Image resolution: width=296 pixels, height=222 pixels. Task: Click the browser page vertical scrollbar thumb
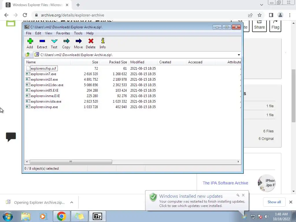click(293, 96)
